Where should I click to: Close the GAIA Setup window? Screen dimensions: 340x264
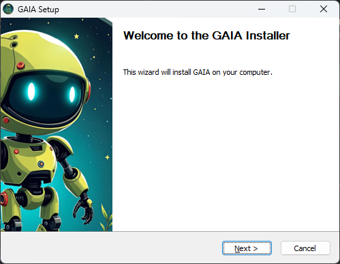tap(324, 9)
